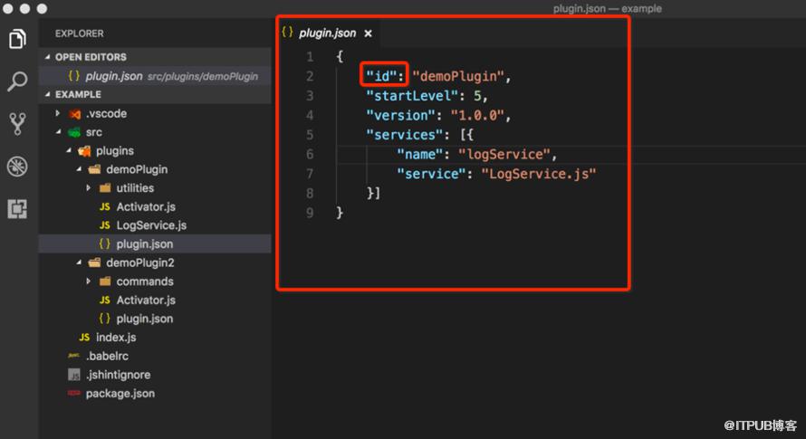The height and width of the screenshot is (439, 806).
Task: Expand the commands folder arrow
Action: point(89,282)
